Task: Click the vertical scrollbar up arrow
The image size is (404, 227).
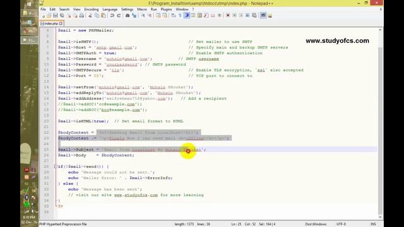Action: click(380, 30)
